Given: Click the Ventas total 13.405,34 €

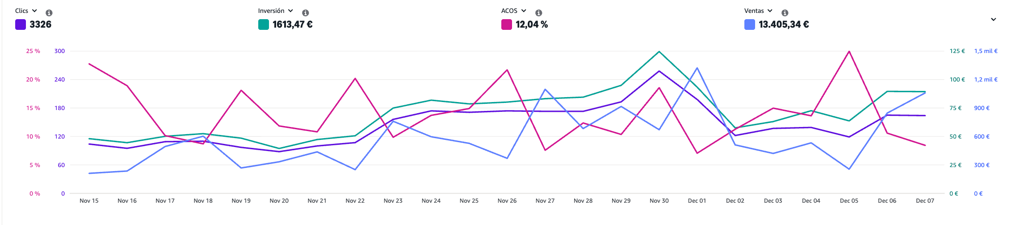Looking at the screenshot, I should click(x=784, y=25).
